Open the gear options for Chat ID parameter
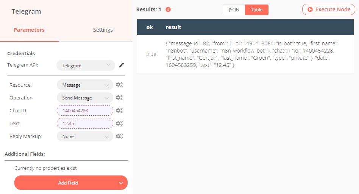 (119, 110)
